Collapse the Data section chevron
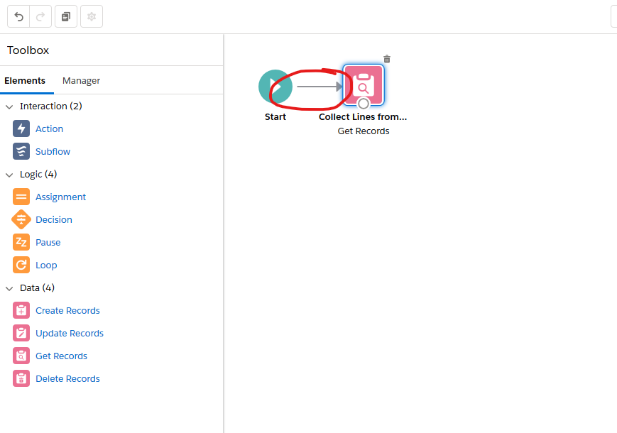Viewport: 617px width, 433px height. coord(9,288)
